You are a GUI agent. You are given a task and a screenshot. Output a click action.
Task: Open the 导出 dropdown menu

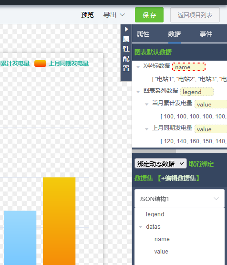114,15
